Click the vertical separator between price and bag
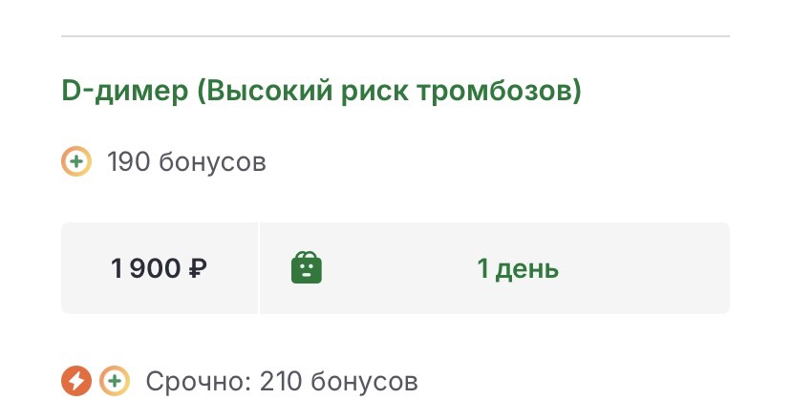This screenshot has width=791, height=420. click(x=259, y=268)
